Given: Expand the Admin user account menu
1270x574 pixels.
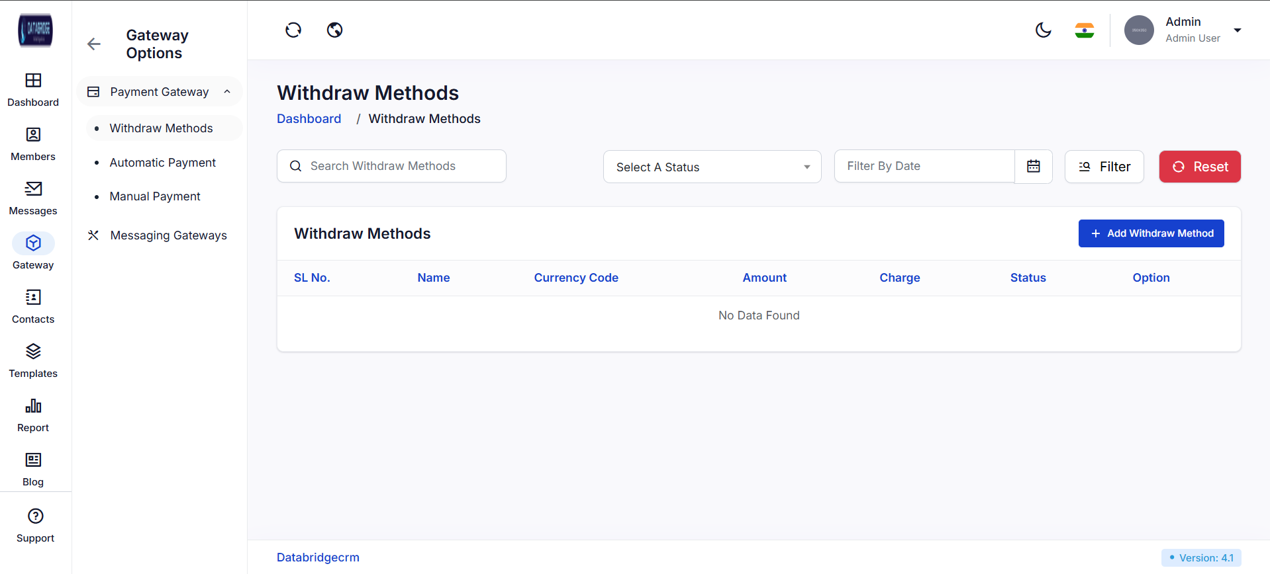Looking at the screenshot, I should point(1237,30).
